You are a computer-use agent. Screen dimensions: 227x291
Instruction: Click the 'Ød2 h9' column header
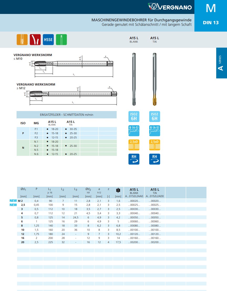click(x=88, y=190)
